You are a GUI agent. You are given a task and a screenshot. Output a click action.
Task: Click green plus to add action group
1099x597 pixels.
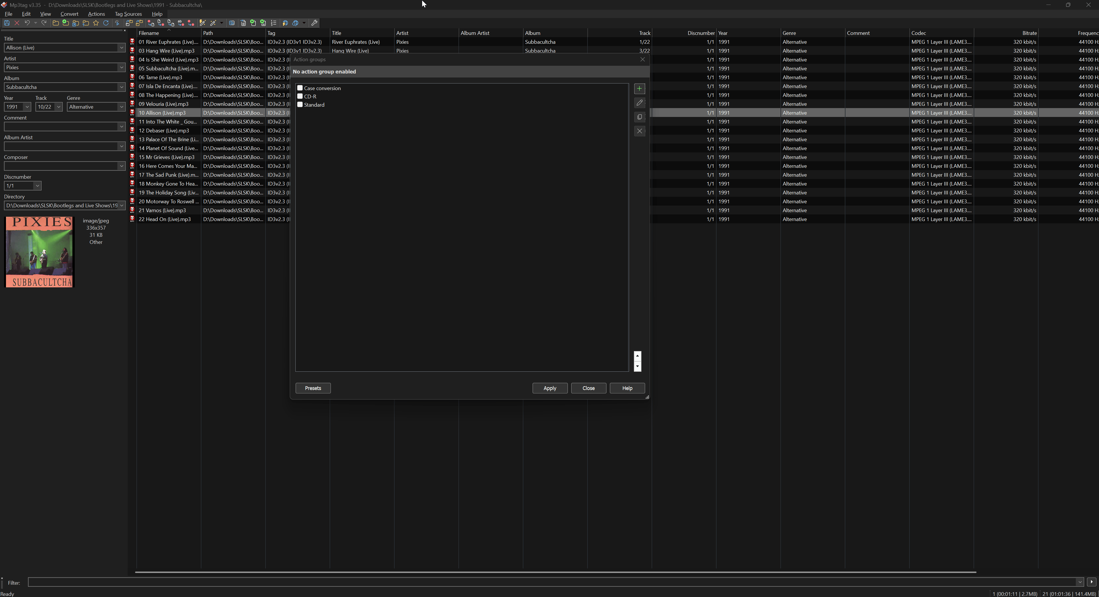click(639, 89)
